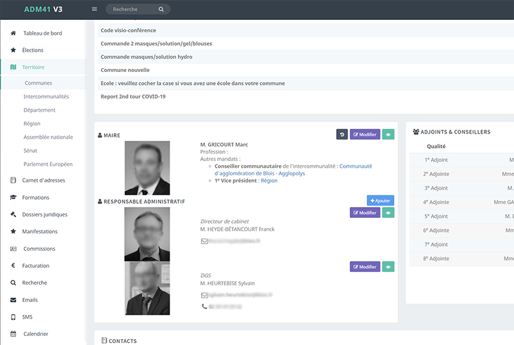Click the search magnifier icon in top bar
This screenshot has height=345, width=514.
(x=161, y=9)
